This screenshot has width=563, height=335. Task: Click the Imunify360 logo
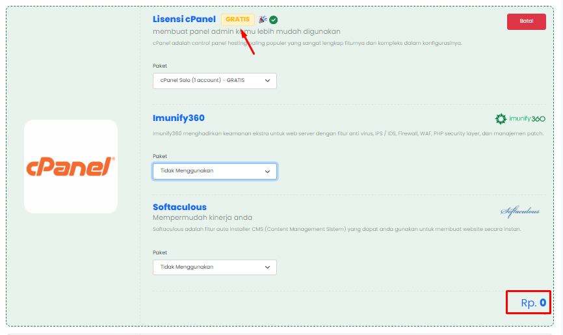520,118
